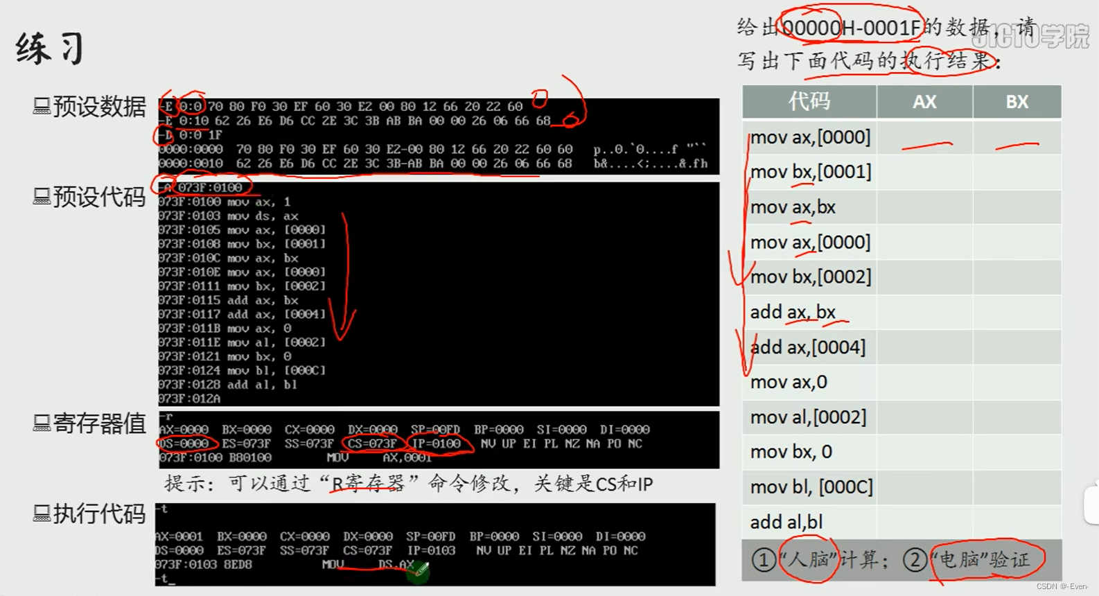The width and height of the screenshot is (1099, 596).
Task: Click the IP=0103 register value
Action: pos(431,550)
